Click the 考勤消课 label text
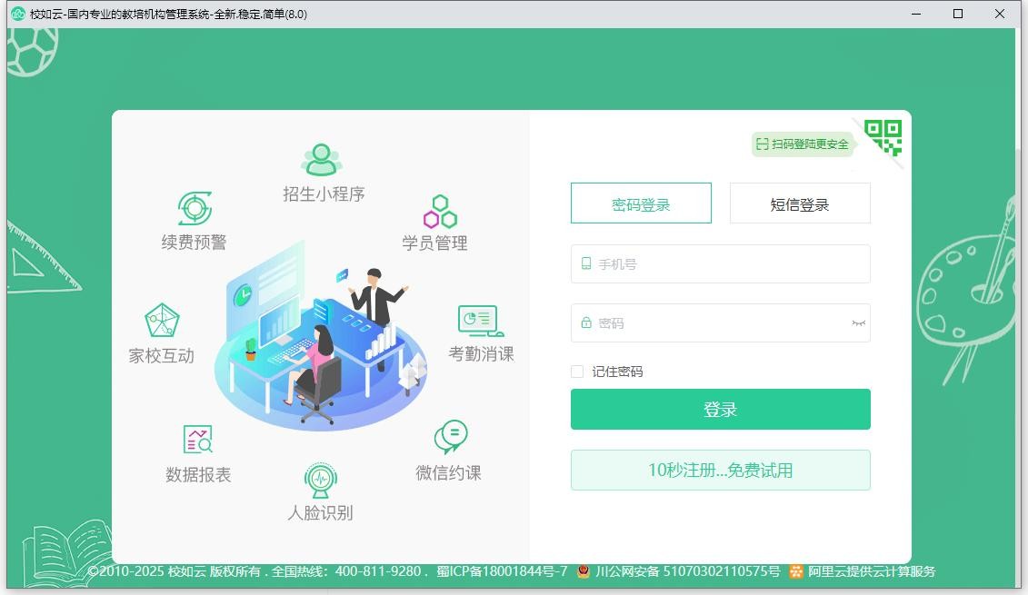This screenshot has height=595, width=1028. 481,354
